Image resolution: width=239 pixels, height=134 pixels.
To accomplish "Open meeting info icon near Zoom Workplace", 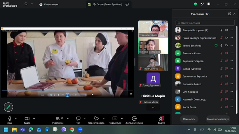I will (26, 4).
